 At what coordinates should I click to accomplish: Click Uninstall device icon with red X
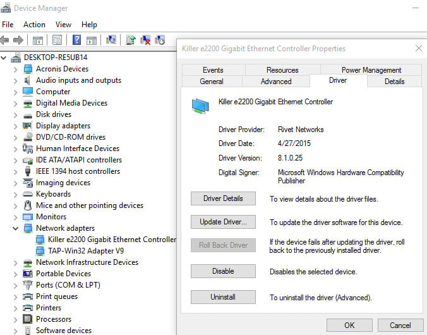[x=145, y=40]
